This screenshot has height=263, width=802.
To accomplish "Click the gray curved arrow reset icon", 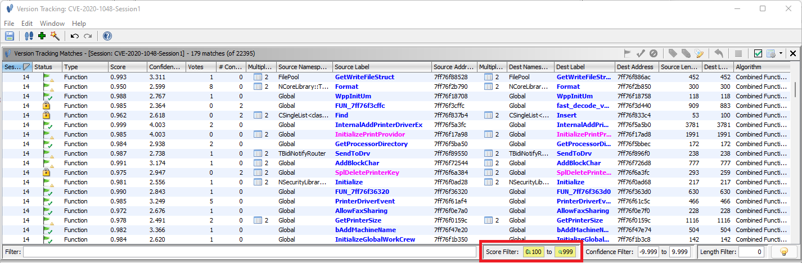I will 719,53.
